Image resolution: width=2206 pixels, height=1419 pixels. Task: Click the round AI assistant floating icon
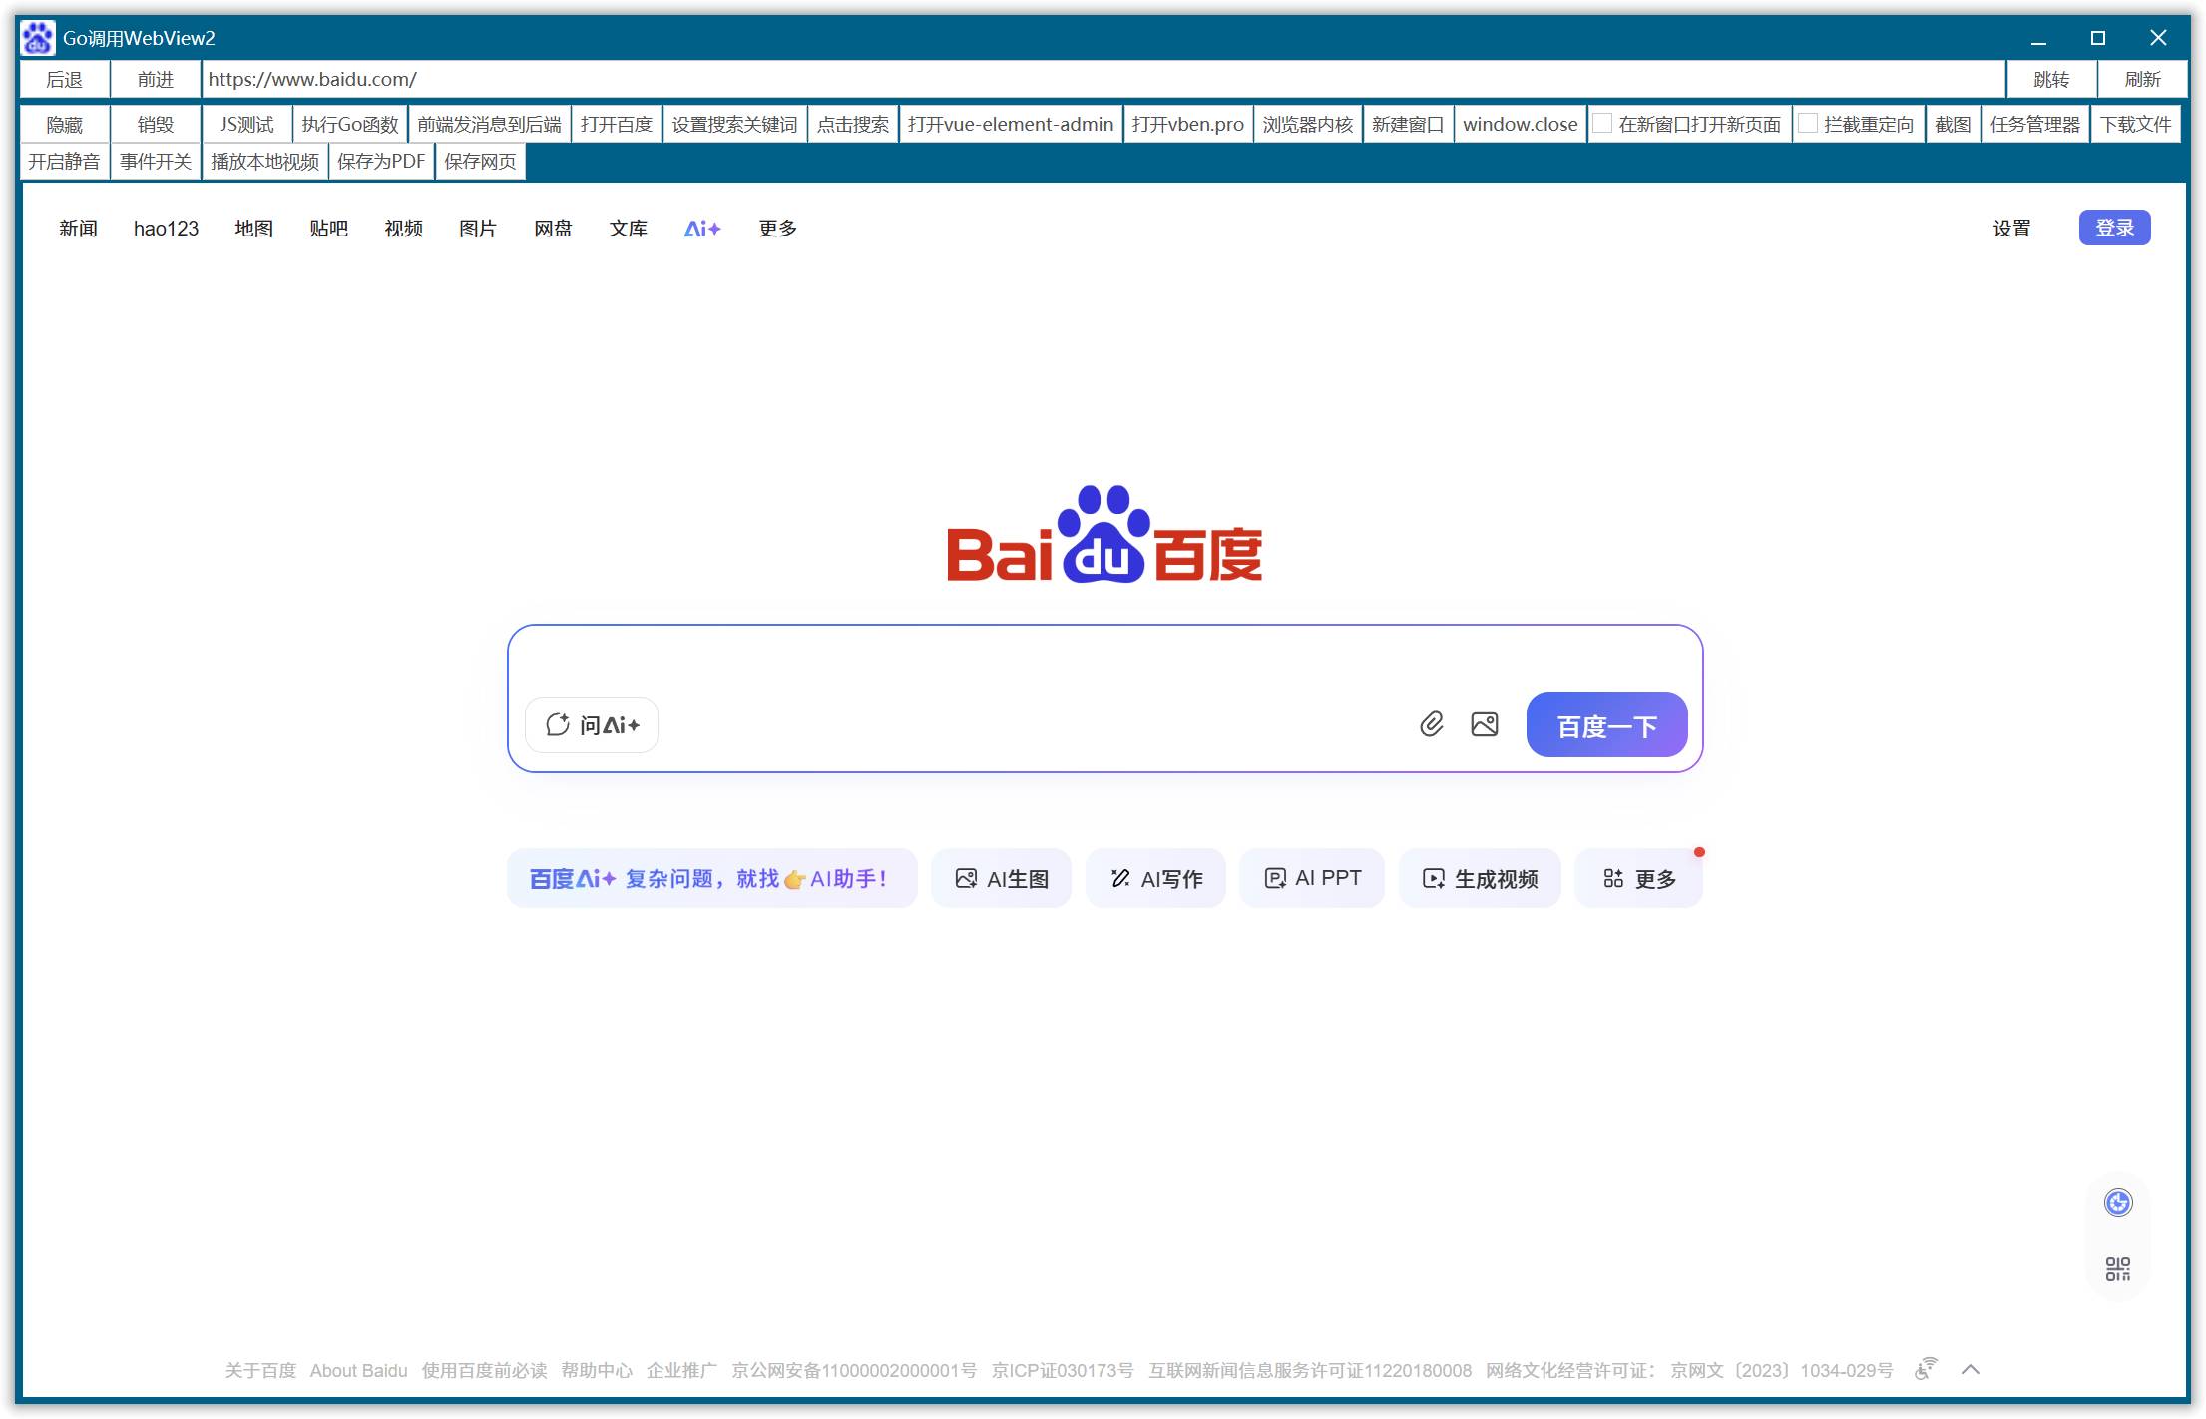2117,1202
